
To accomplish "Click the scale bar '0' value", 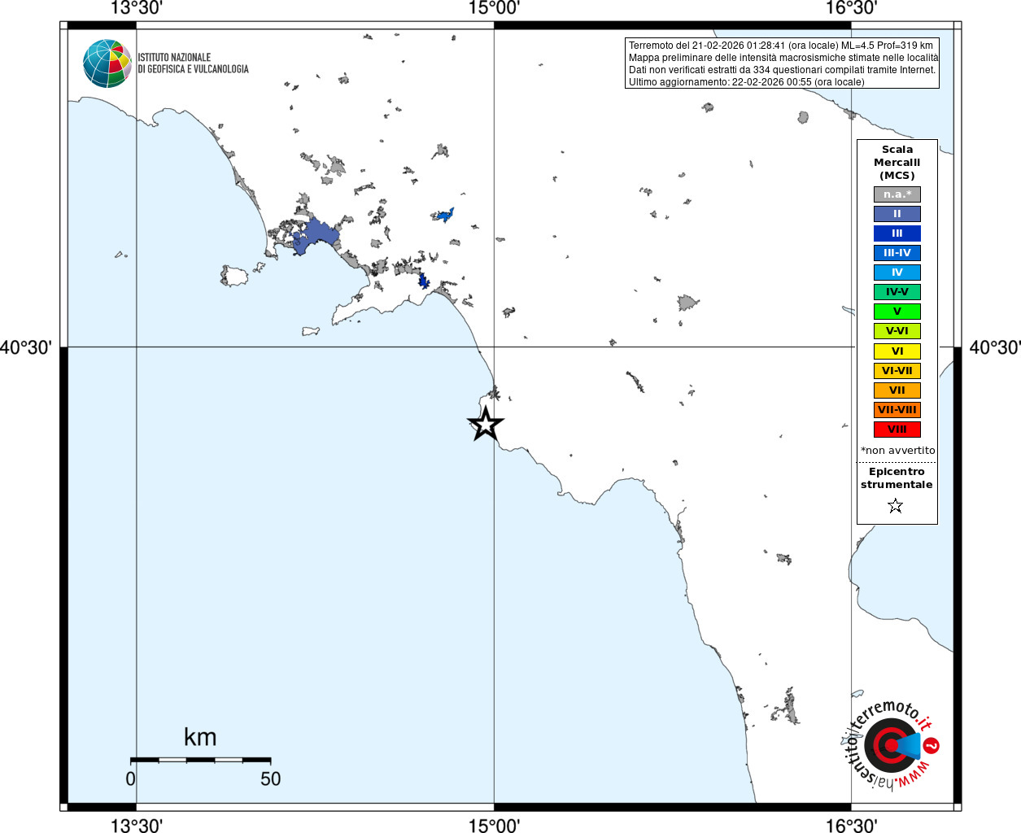I will [130, 778].
